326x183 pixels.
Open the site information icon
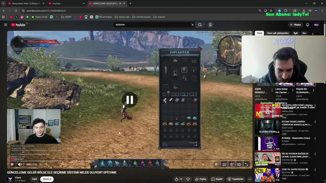pyautogui.click(x=23, y=11)
